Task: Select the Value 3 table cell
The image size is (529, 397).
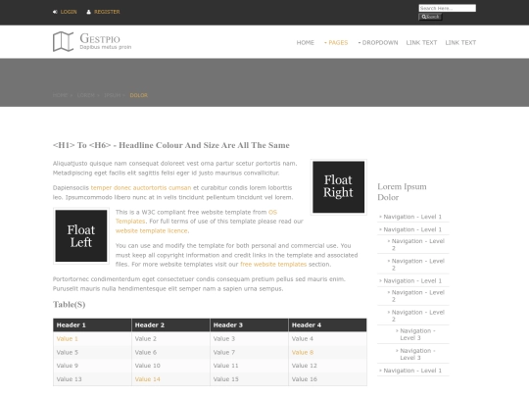Action: (x=250, y=338)
